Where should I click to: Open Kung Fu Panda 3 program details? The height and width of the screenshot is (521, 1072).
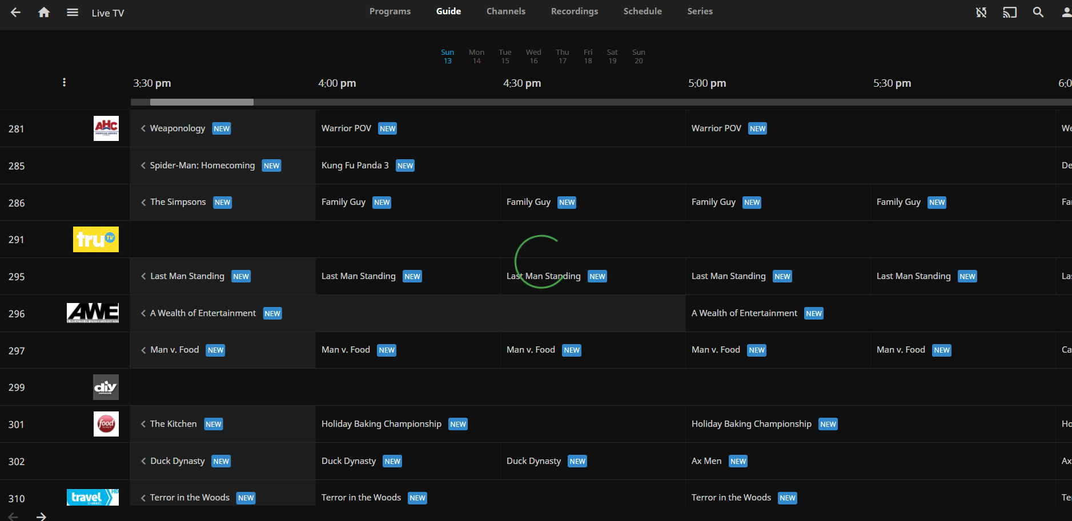coord(354,165)
